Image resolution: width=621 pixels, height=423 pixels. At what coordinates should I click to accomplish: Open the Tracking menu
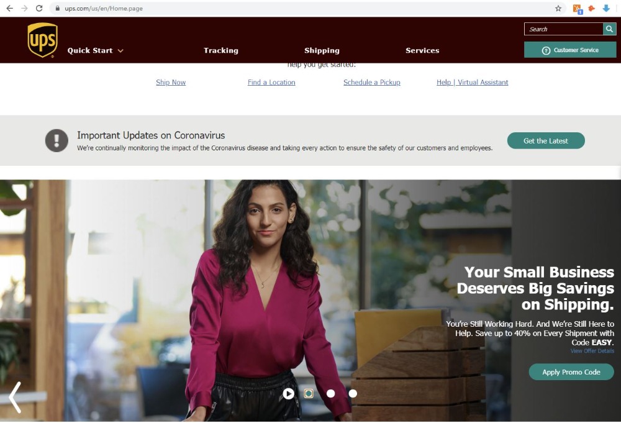click(221, 50)
